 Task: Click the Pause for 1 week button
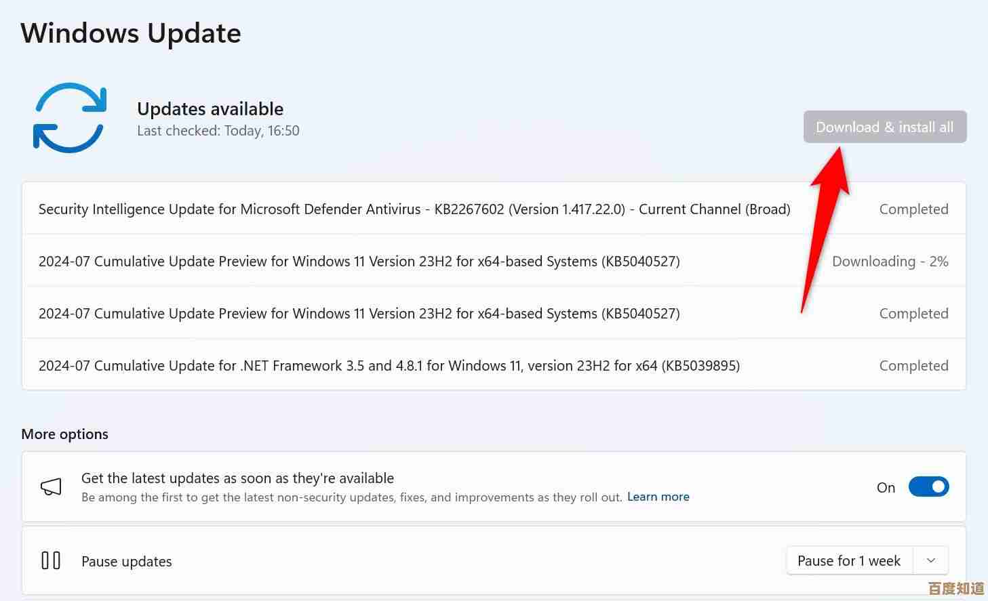(x=848, y=560)
